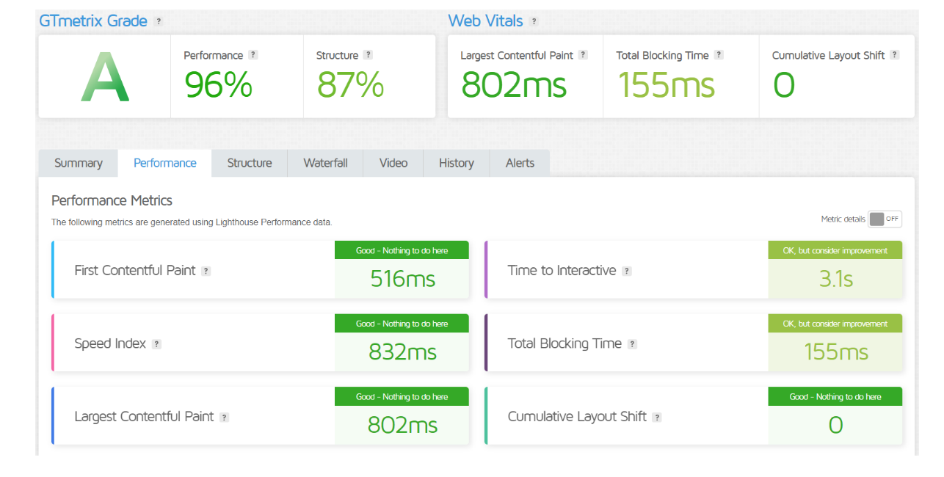Click help icon next to GTmetrix Grade
The image size is (944, 477).
(159, 22)
